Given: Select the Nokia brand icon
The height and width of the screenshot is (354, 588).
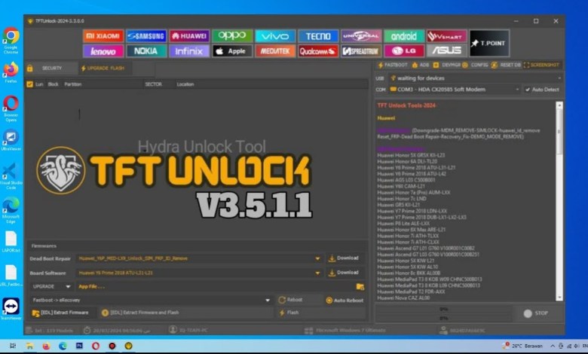Looking at the screenshot, I should click(146, 51).
